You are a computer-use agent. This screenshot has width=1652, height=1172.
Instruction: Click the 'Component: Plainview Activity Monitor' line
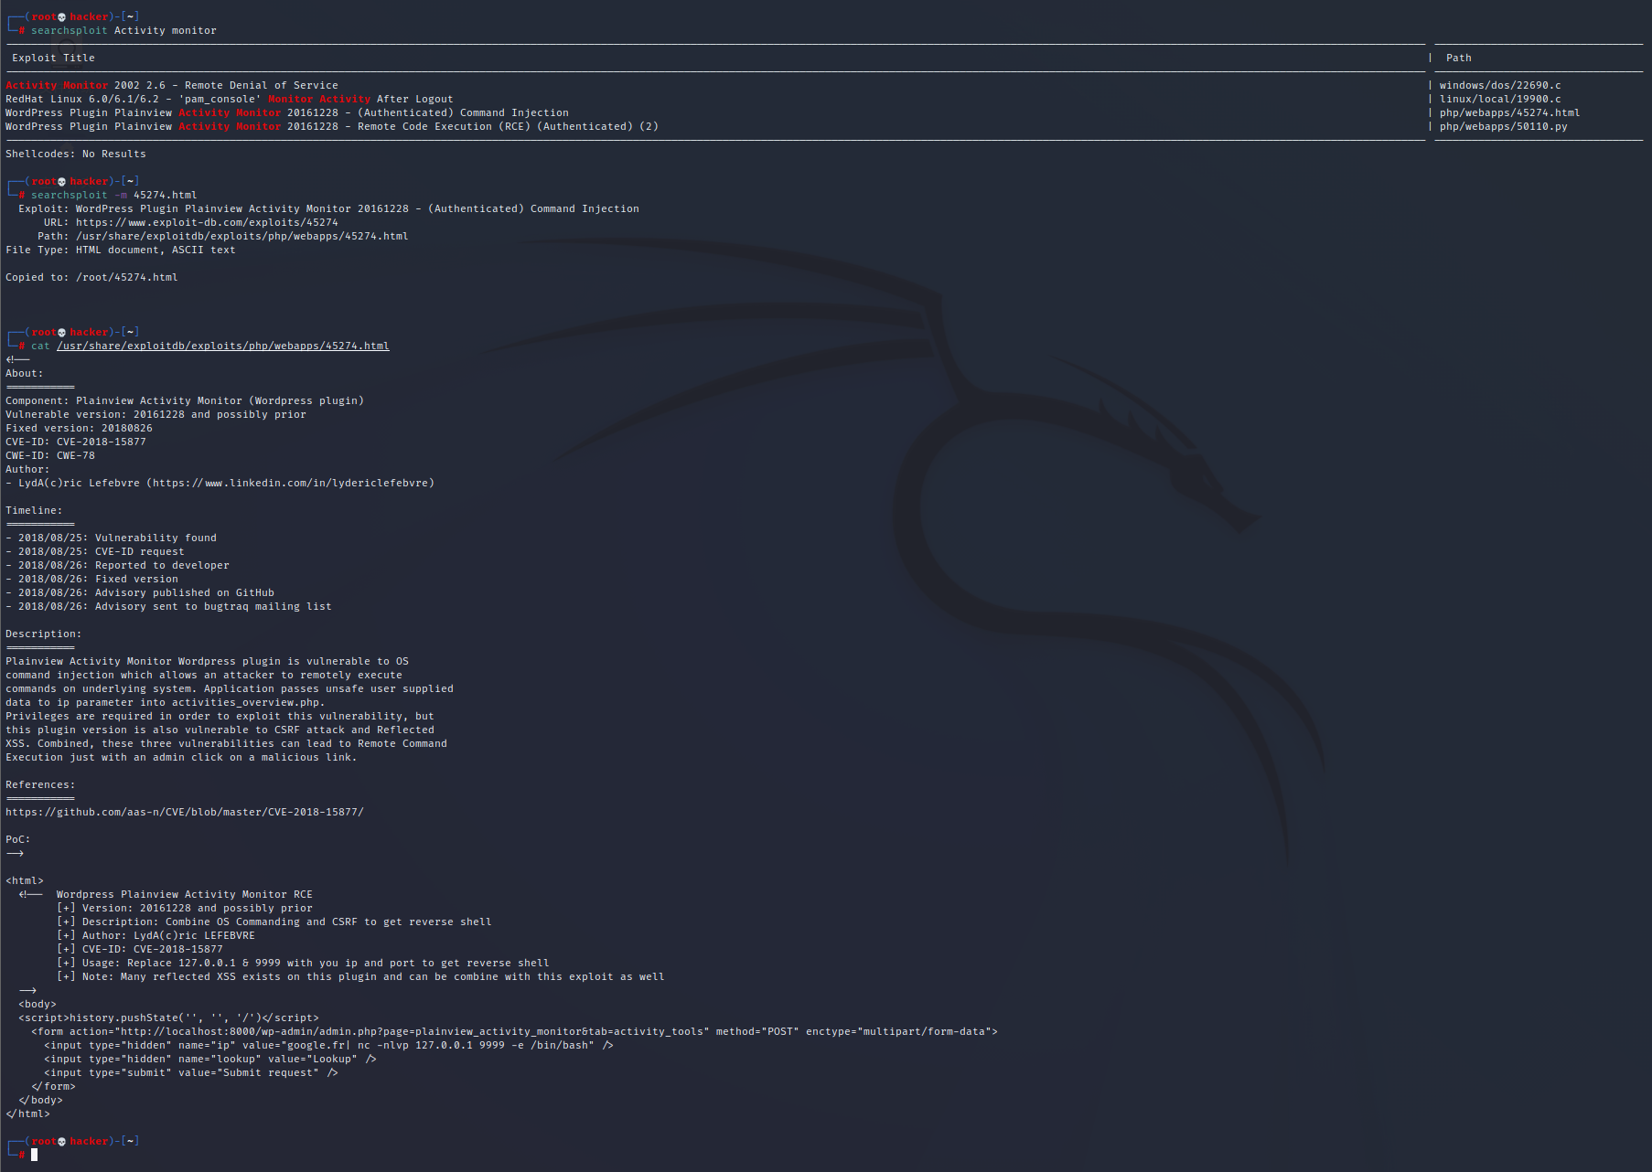(x=185, y=400)
